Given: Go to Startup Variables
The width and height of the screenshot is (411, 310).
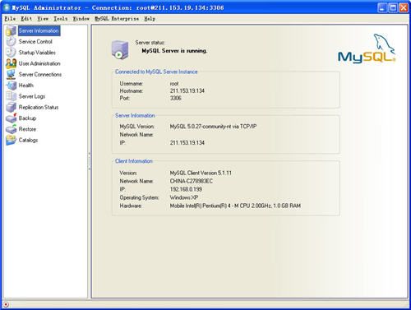Looking at the screenshot, I should coord(37,53).
